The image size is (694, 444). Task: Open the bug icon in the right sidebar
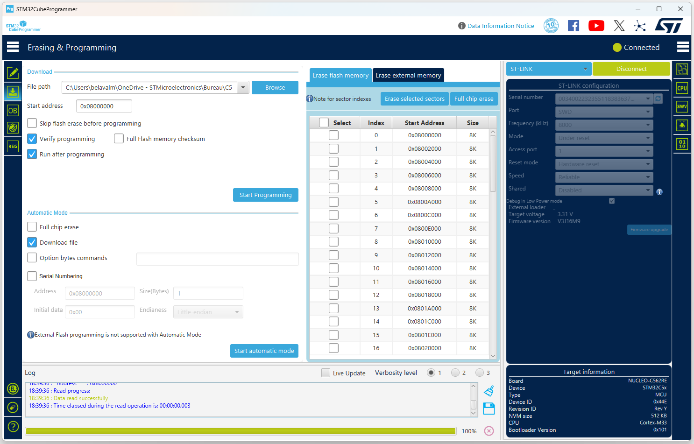coord(682,125)
